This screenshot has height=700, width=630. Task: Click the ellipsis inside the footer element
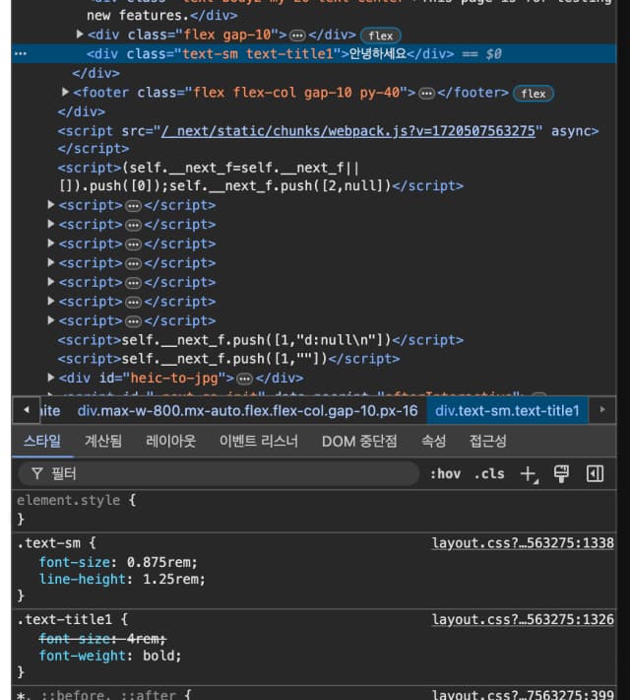(x=426, y=93)
